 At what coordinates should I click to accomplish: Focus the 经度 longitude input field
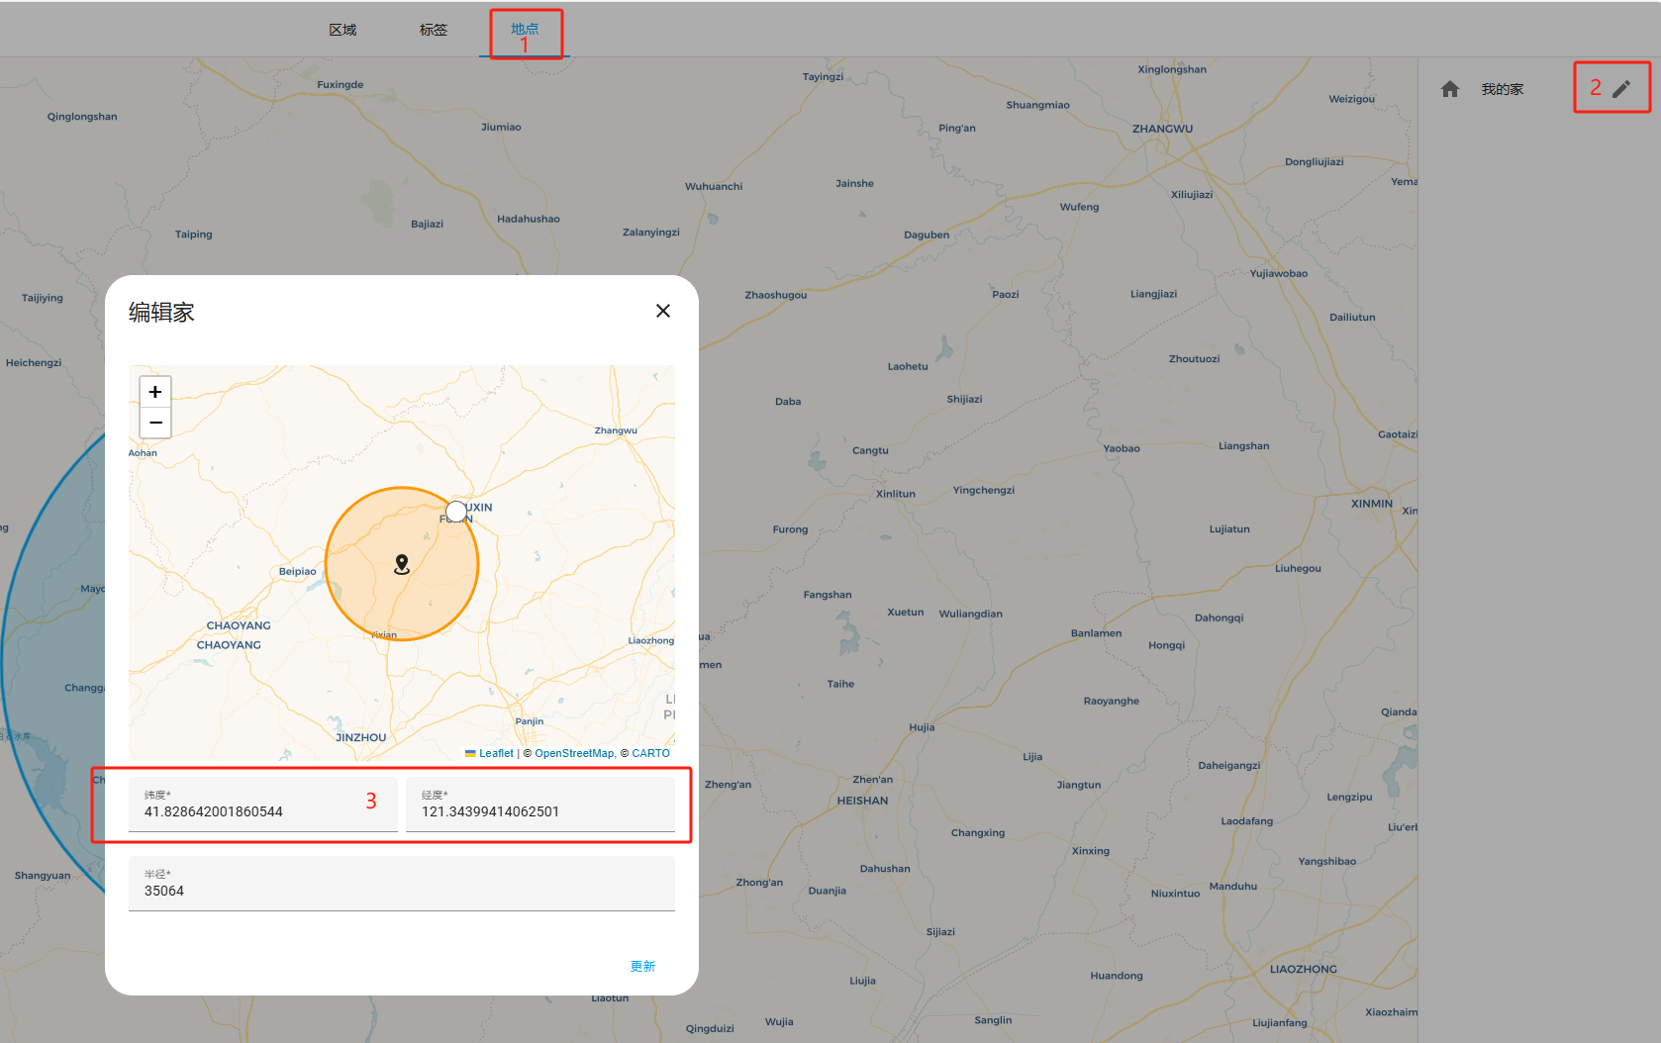[x=539, y=811]
